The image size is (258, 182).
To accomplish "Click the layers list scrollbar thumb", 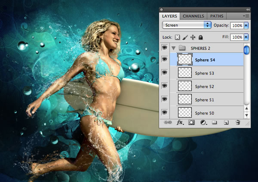I will click(x=246, y=50).
